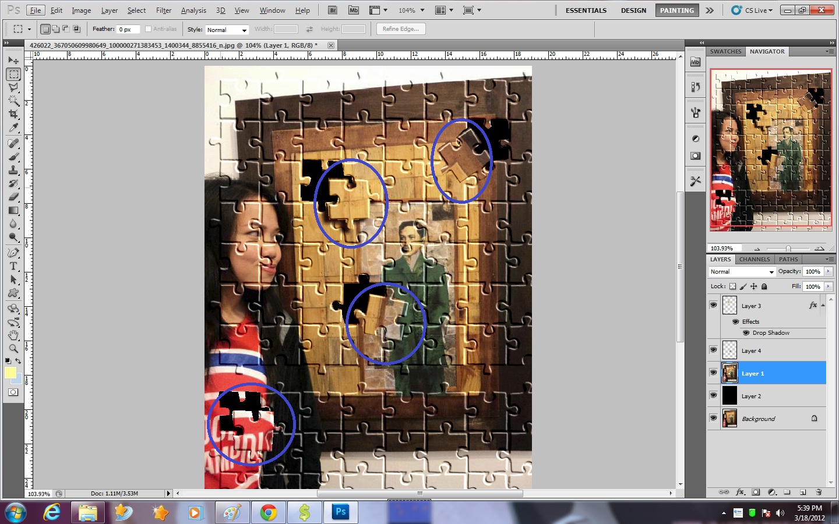Open the Filter menu
The image size is (839, 524).
point(163,10)
